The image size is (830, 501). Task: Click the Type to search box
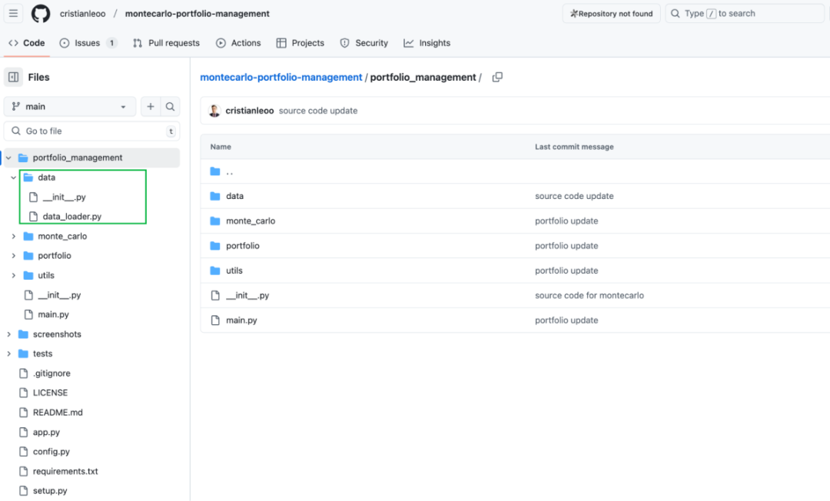click(x=744, y=14)
